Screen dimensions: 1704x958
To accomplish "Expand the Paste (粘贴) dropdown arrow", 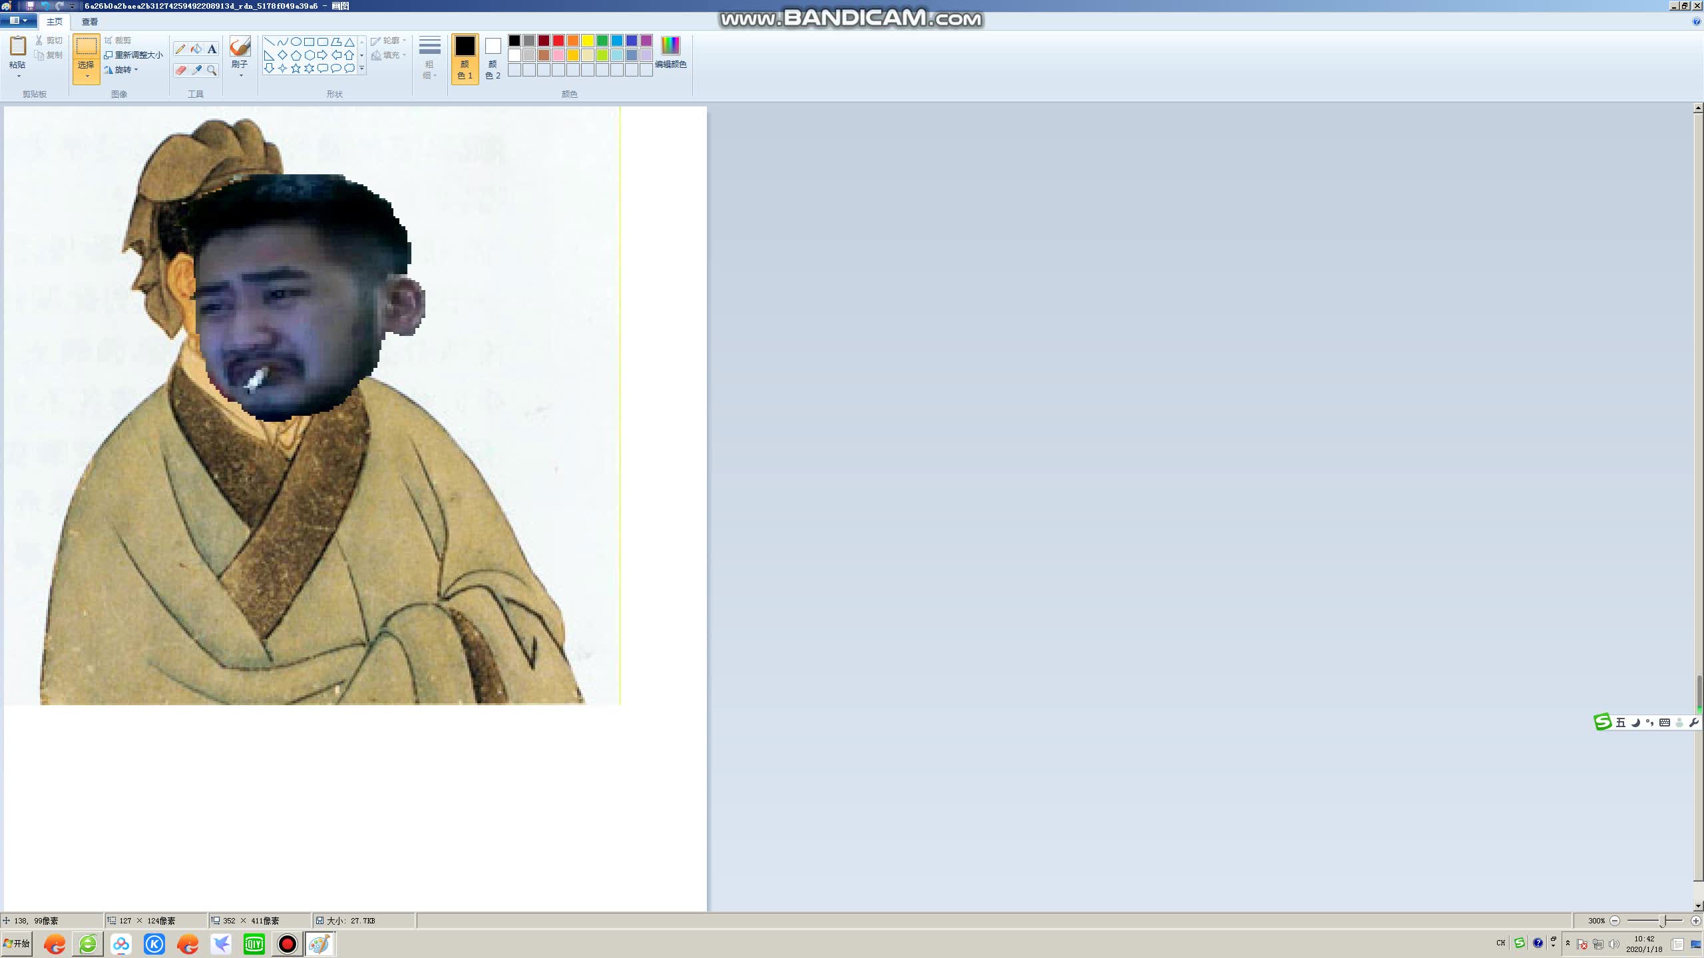I will (x=18, y=76).
